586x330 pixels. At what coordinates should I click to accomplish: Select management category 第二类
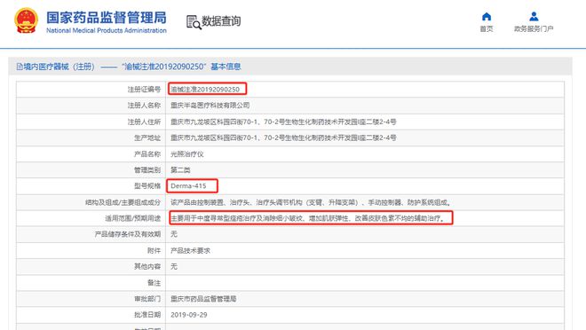180,169
